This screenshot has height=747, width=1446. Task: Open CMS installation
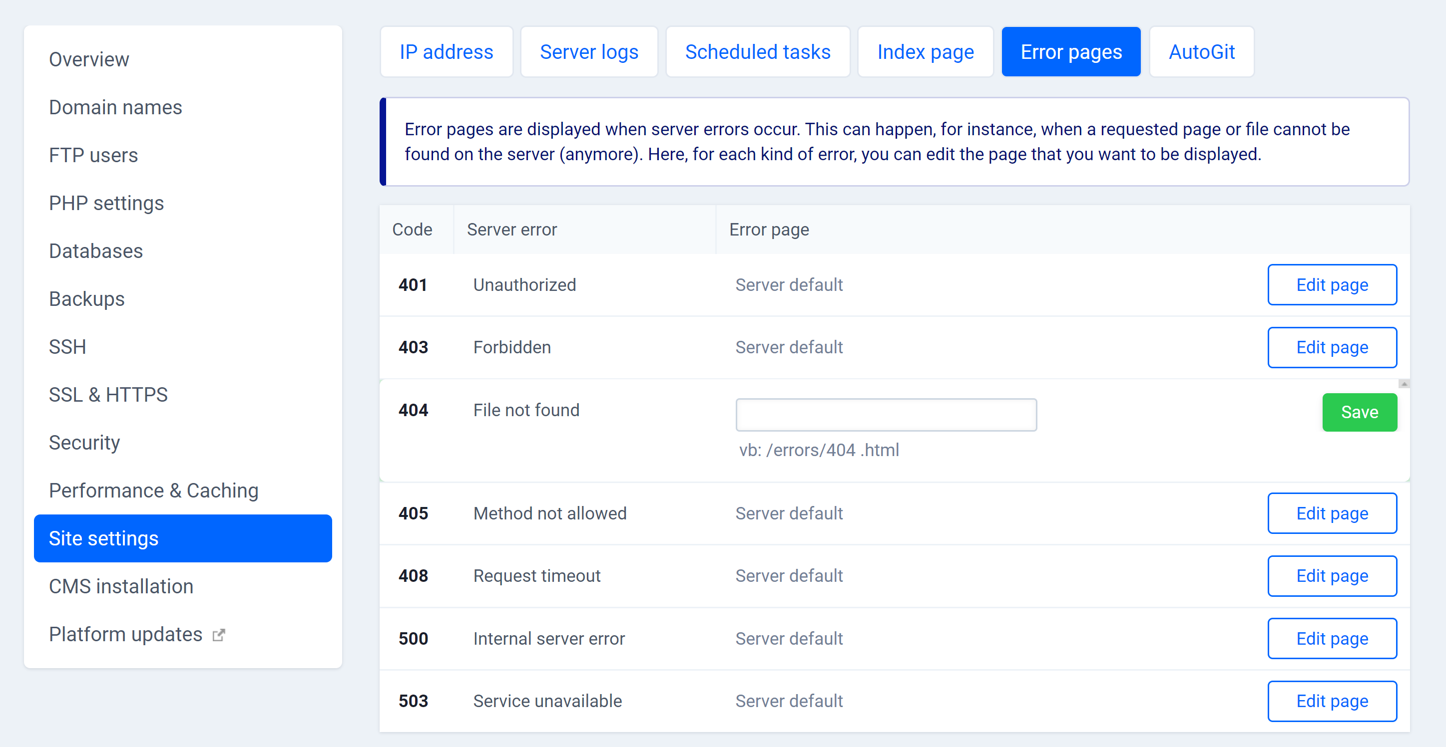[x=121, y=586]
